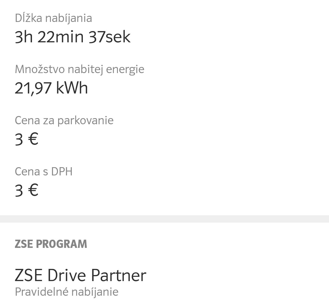Tap the 'Pravidelné nabíjanie' subtitle

(66, 292)
